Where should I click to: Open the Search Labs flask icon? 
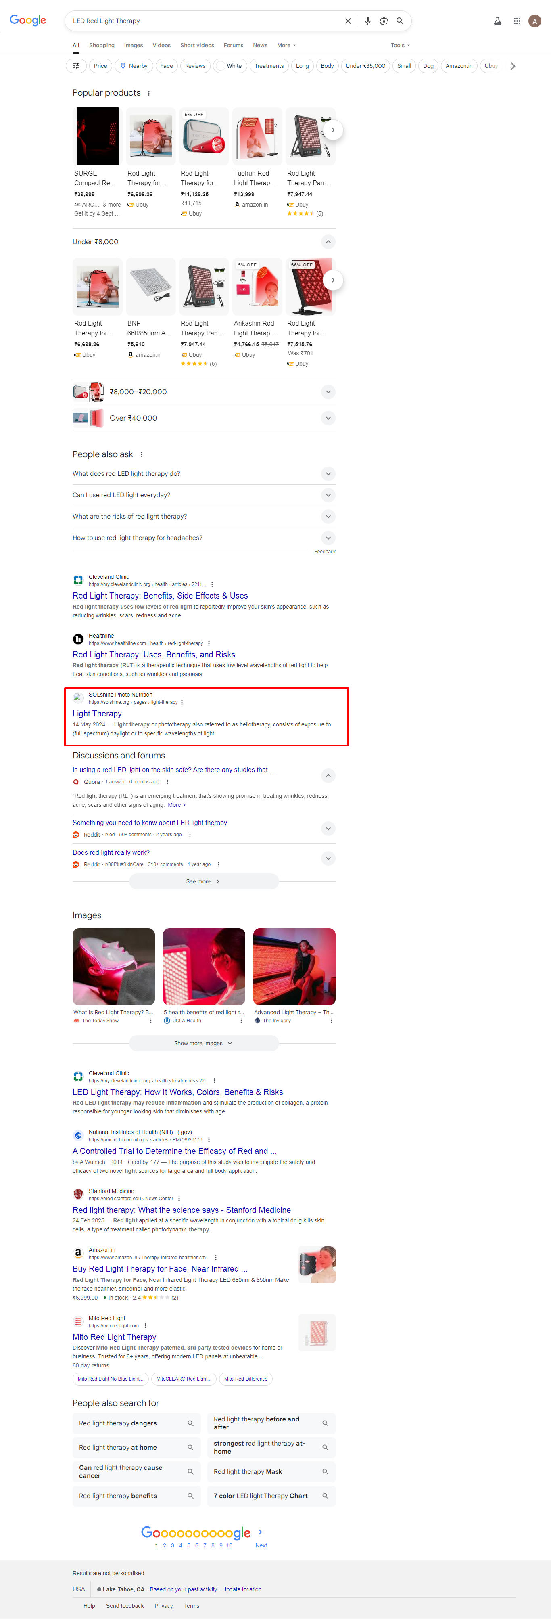pos(497,21)
